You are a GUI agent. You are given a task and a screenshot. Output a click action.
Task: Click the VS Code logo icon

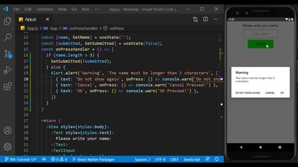tap(5, 9)
